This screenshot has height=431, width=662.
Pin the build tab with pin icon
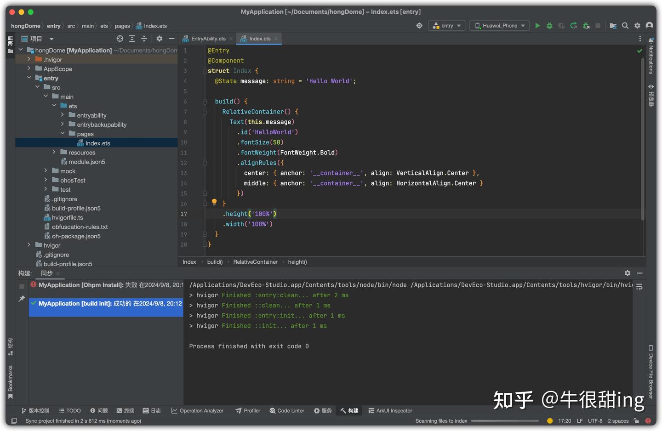click(22, 299)
